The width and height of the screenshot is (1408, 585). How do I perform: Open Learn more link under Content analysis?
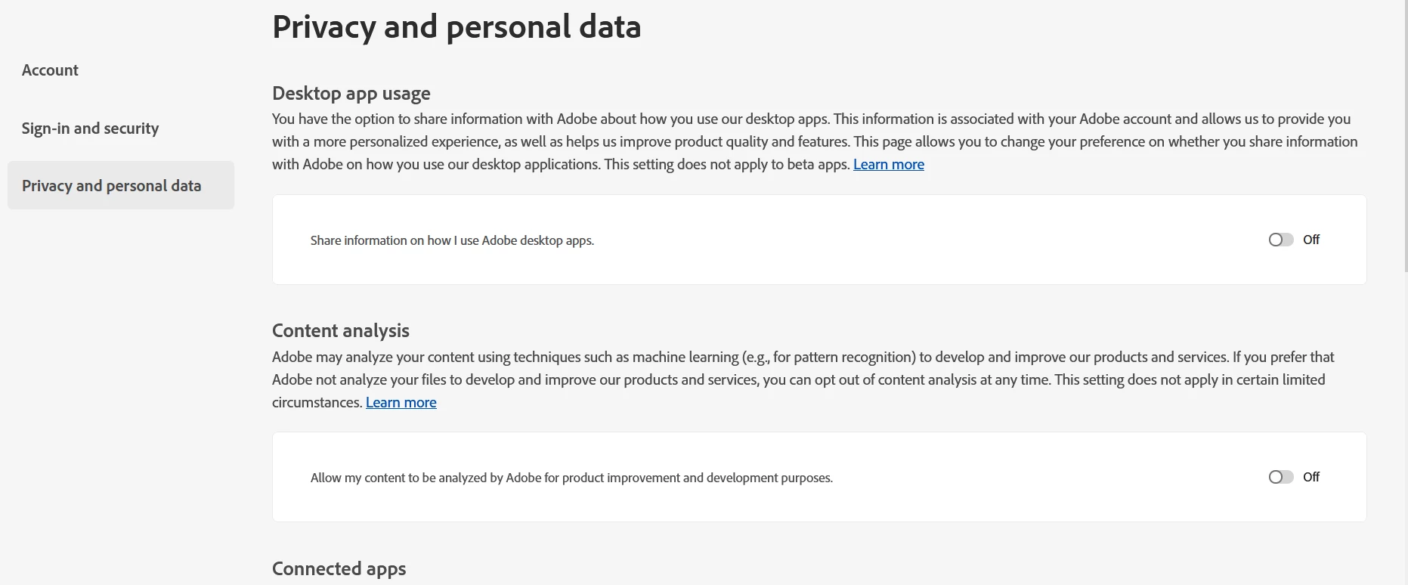point(401,402)
